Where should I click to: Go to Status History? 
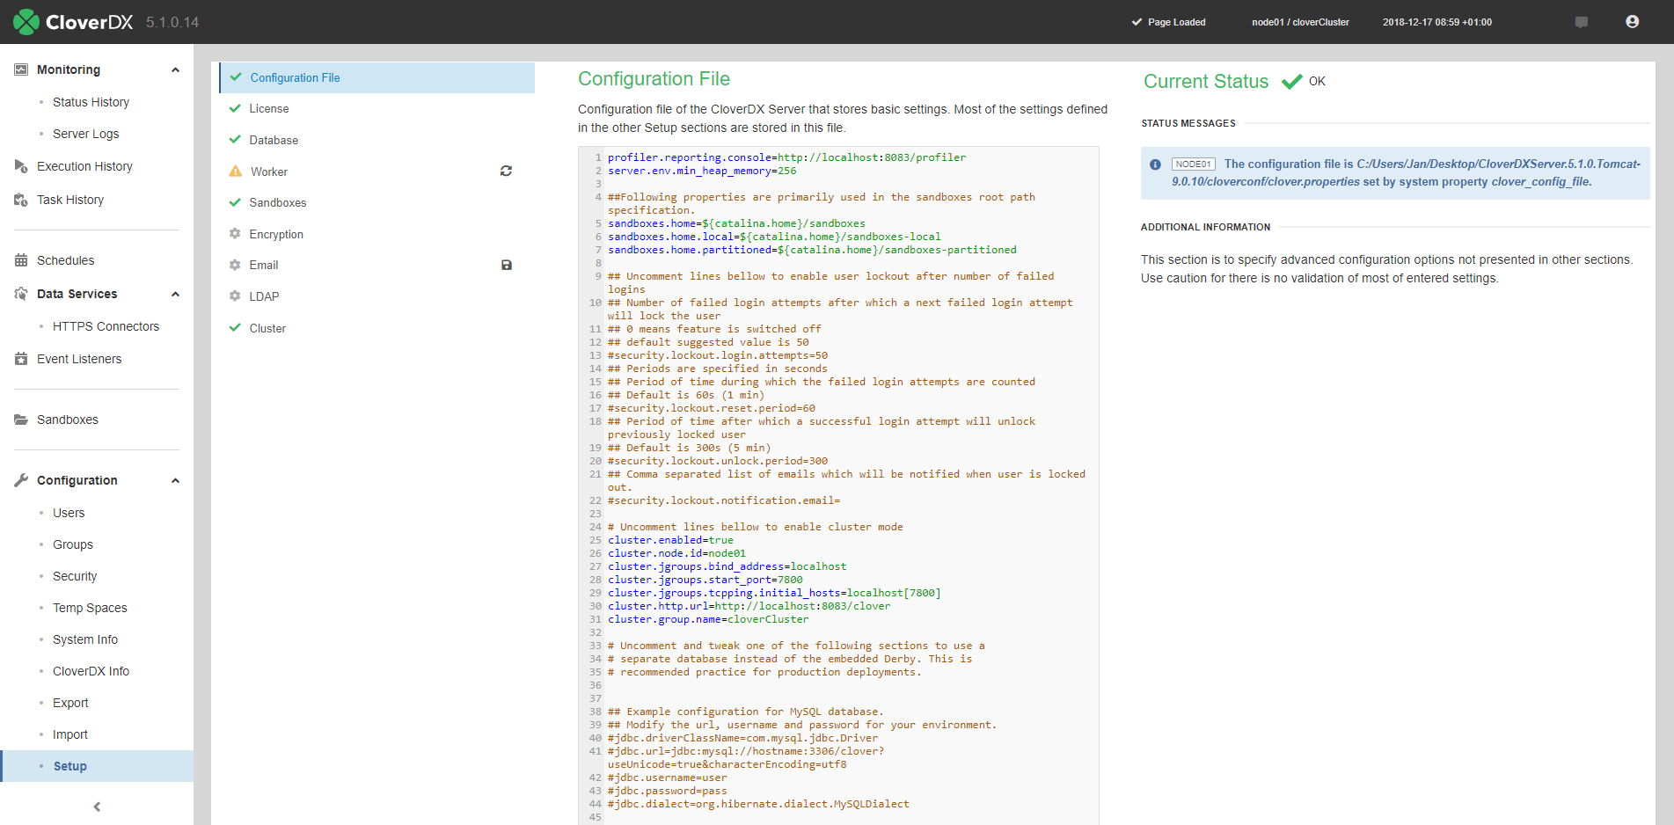click(91, 102)
